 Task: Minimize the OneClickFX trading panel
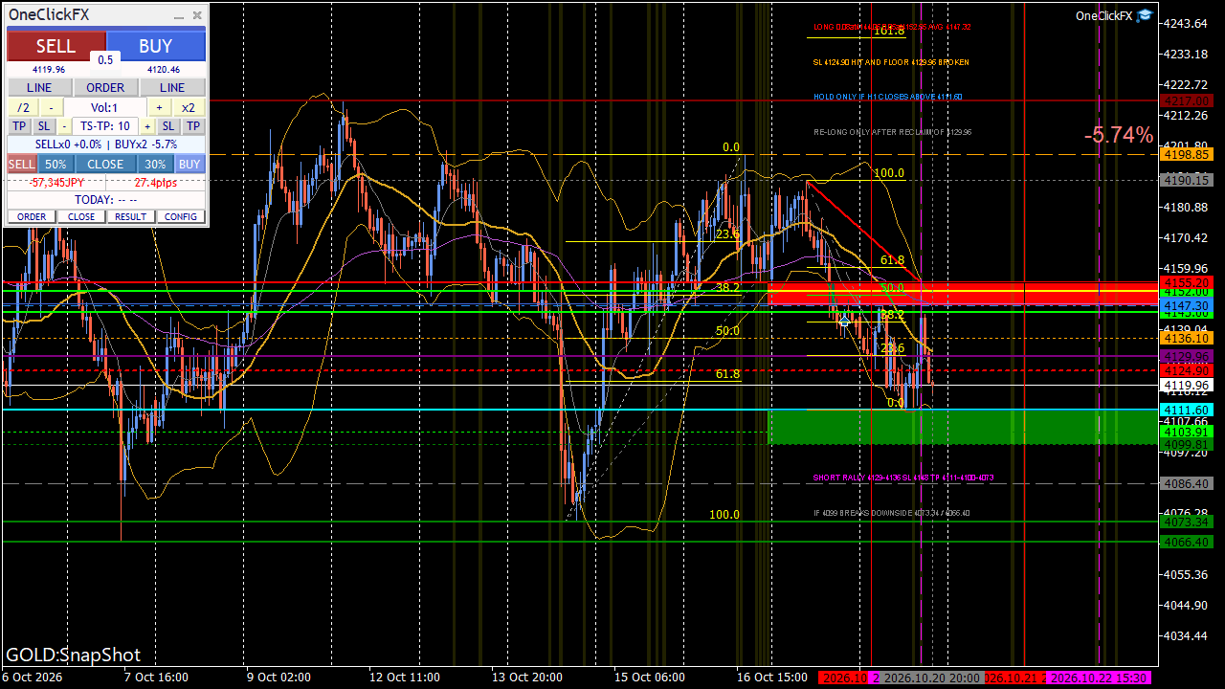[179, 16]
